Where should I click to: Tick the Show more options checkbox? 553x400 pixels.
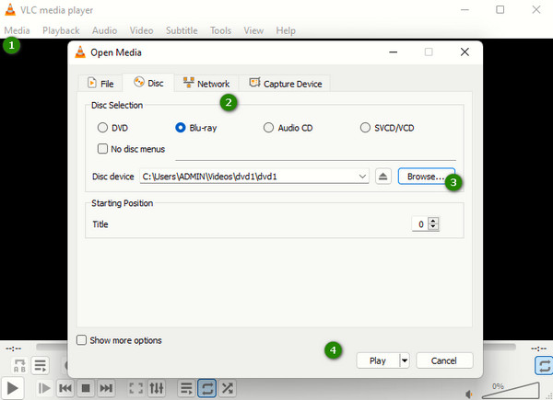coord(81,340)
